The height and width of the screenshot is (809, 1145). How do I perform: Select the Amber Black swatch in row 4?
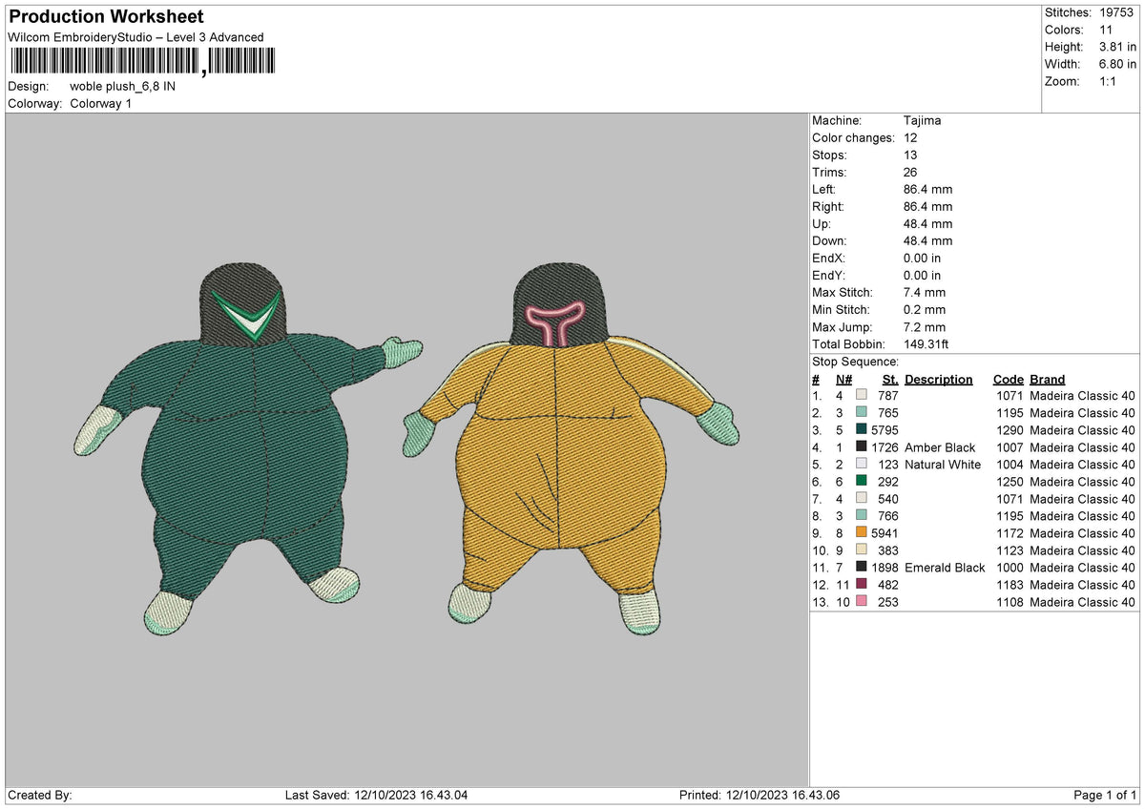tap(862, 447)
